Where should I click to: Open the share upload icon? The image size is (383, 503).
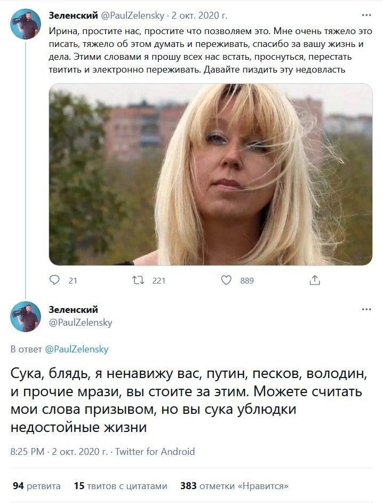click(315, 280)
